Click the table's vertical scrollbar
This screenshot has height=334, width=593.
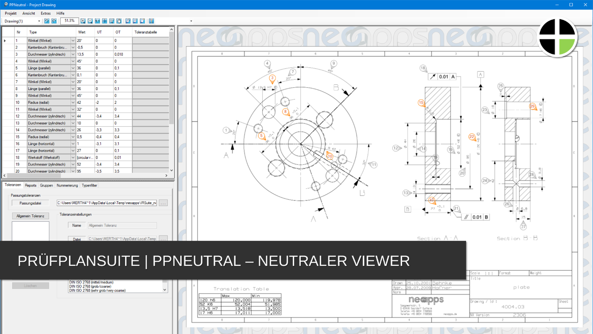click(x=171, y=79)
